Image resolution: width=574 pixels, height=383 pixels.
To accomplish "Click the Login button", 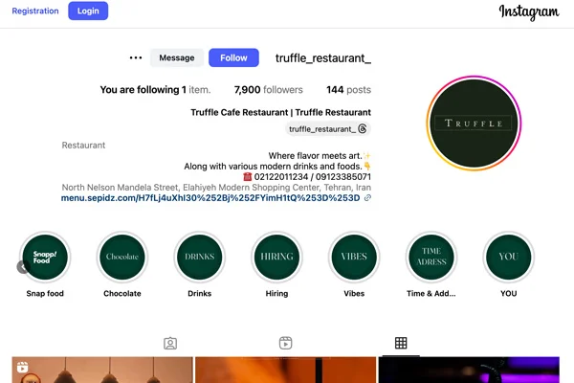I will [x=88, y=11].
